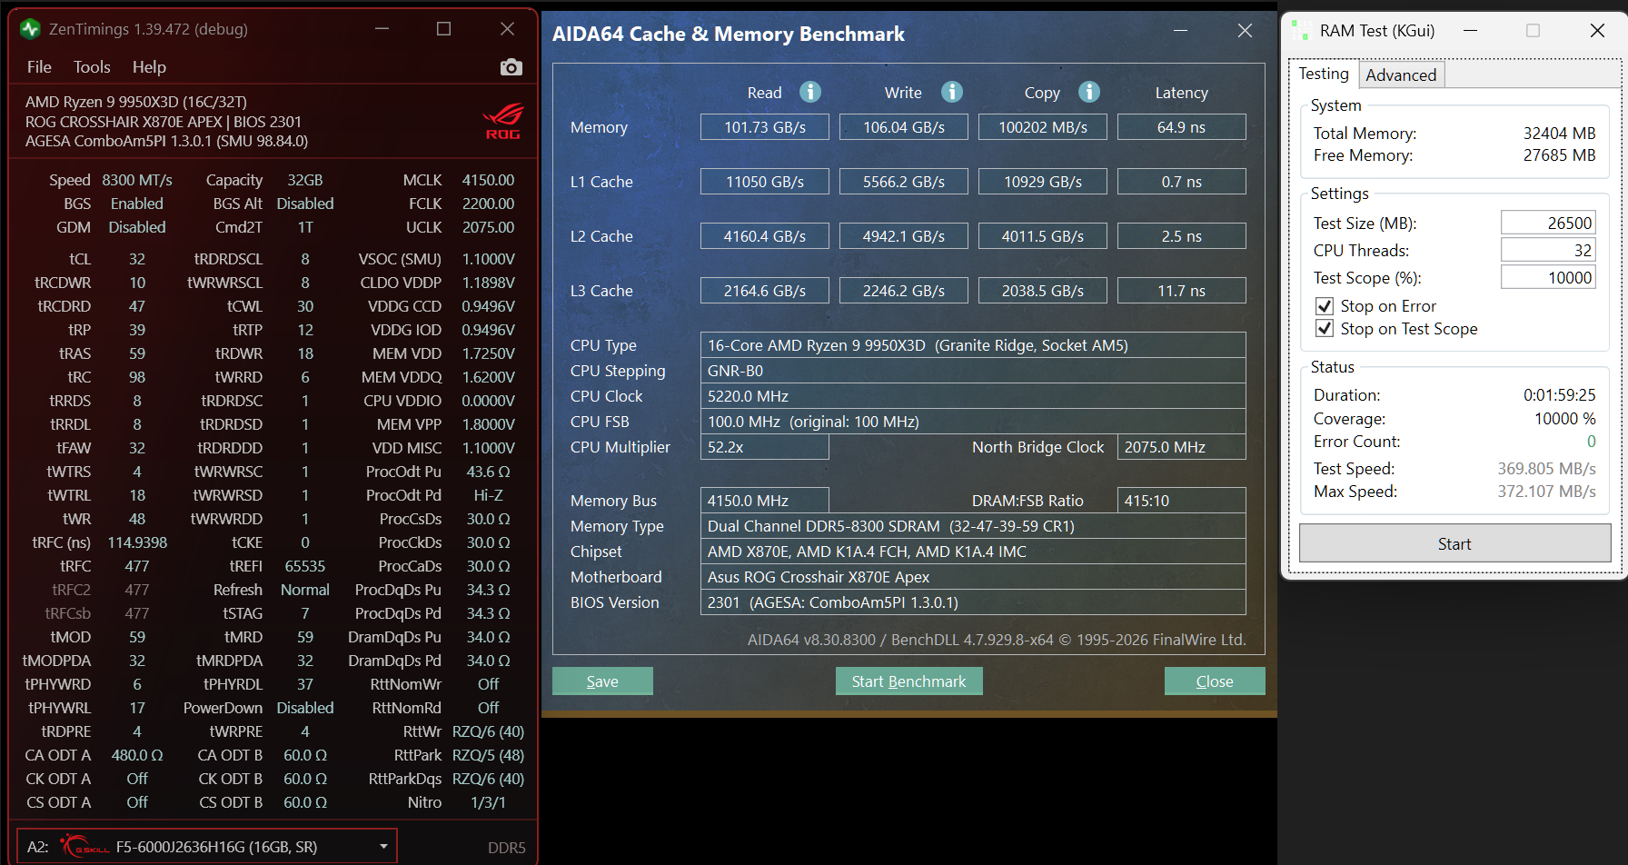Maximize the ZenTimings window
Viewport: 1628px width, 865px height.
click(443, 29)
